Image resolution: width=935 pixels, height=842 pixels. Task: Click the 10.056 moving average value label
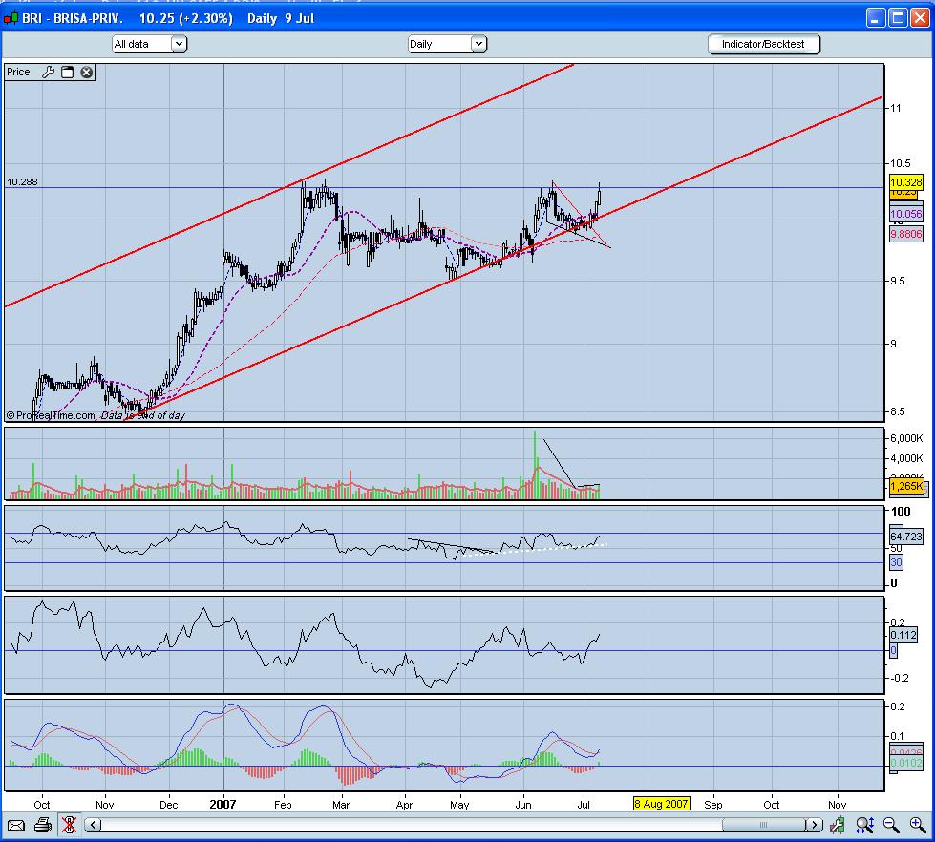pos(905,214)
